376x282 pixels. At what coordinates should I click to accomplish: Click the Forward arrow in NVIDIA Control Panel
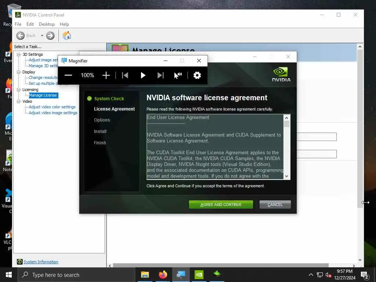click(50, 36)
